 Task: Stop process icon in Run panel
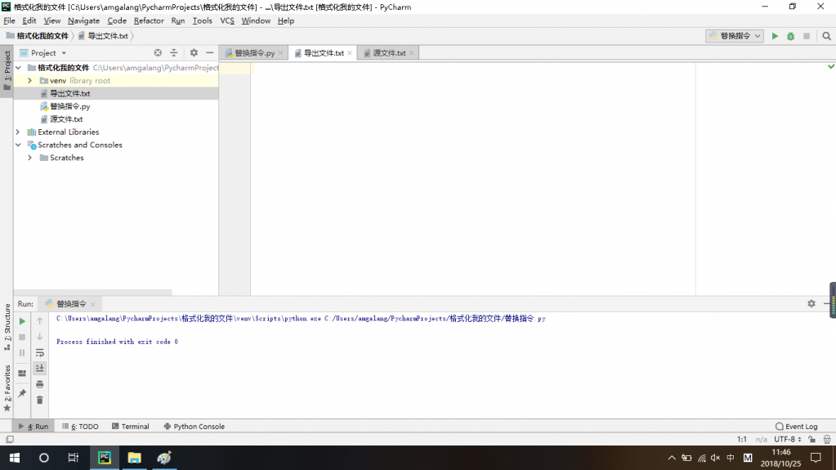[22, 337]
